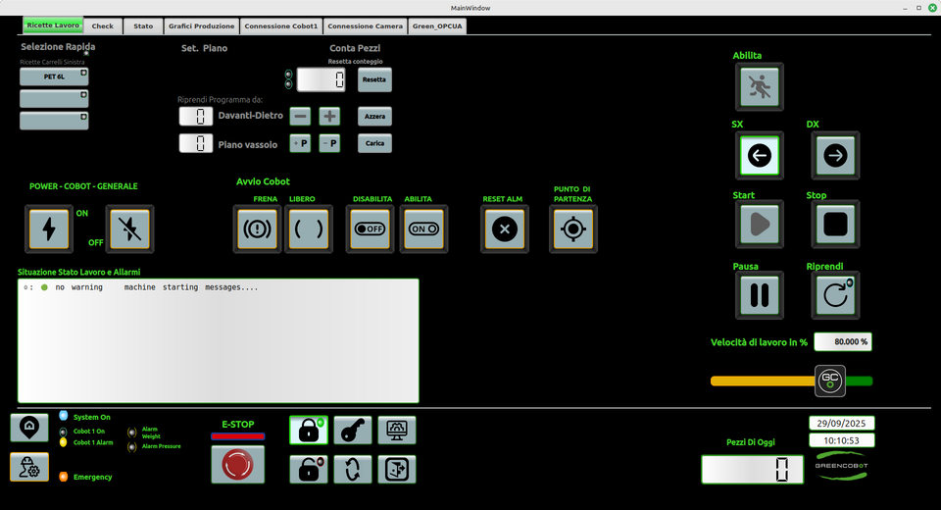Hit the red E-STOP emergency button

pos(237,464)
